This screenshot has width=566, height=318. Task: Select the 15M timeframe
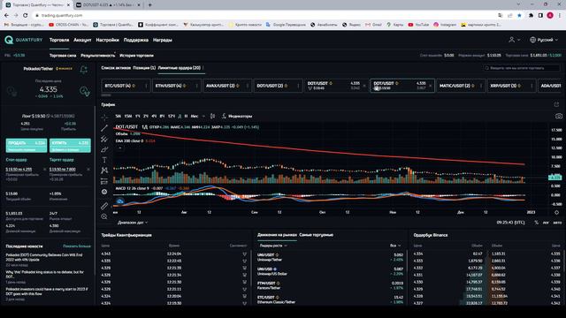(x=127, y=116)
